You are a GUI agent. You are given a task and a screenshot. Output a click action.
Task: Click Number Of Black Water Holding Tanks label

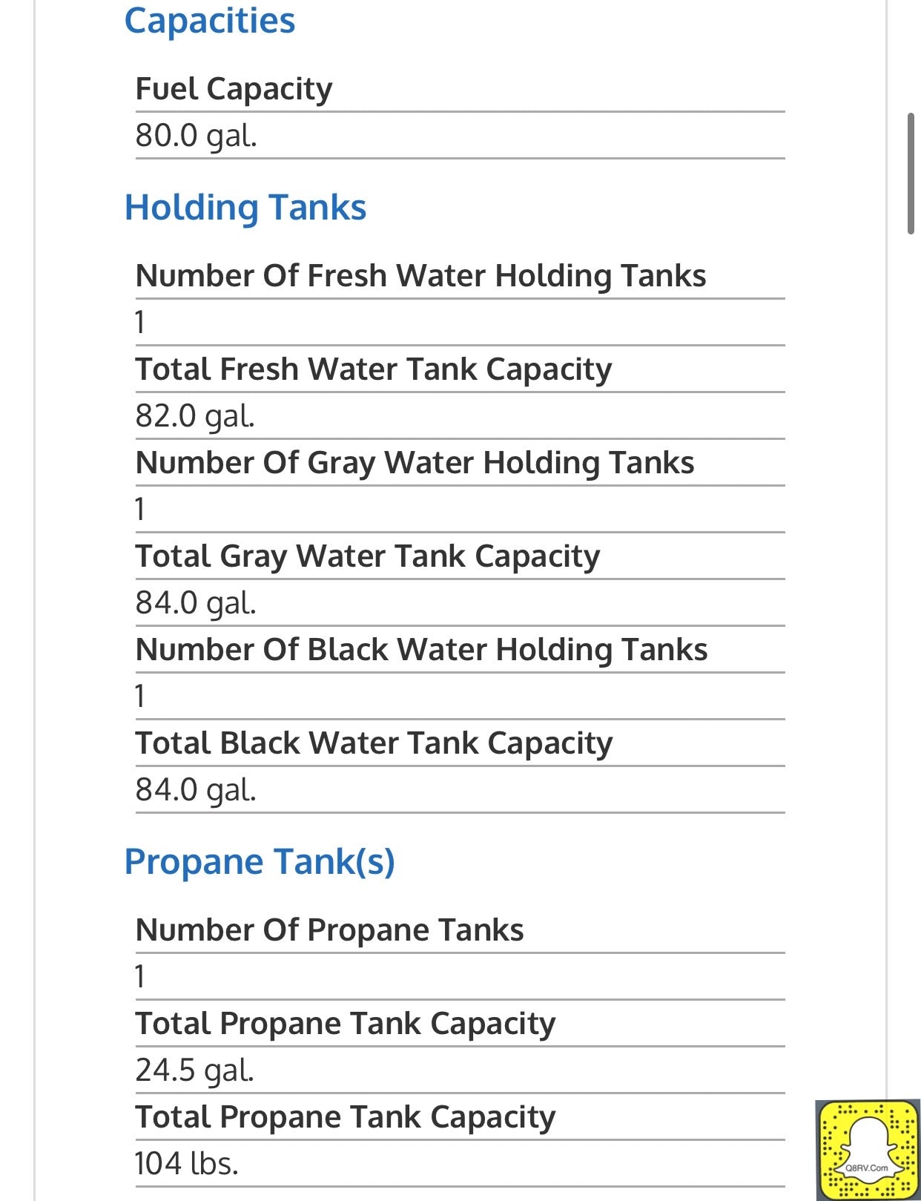421,650
